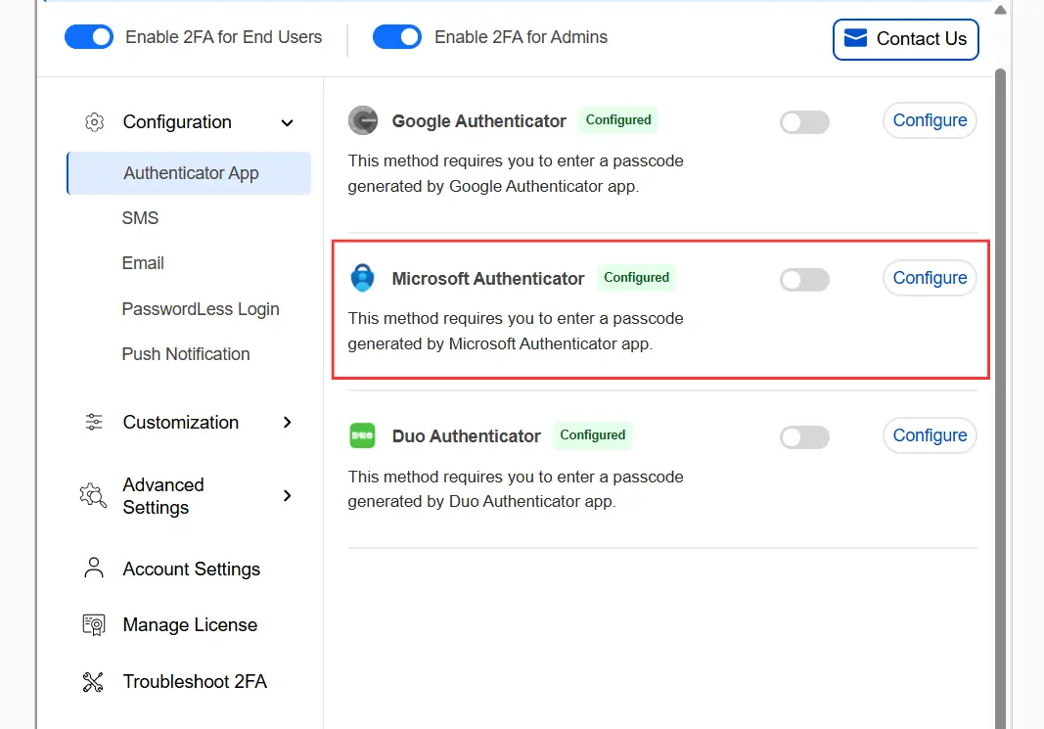This screenshot has width=1044, height=729.
Task: Collapse the Configuration section chevron
Action: coord(287,122)
